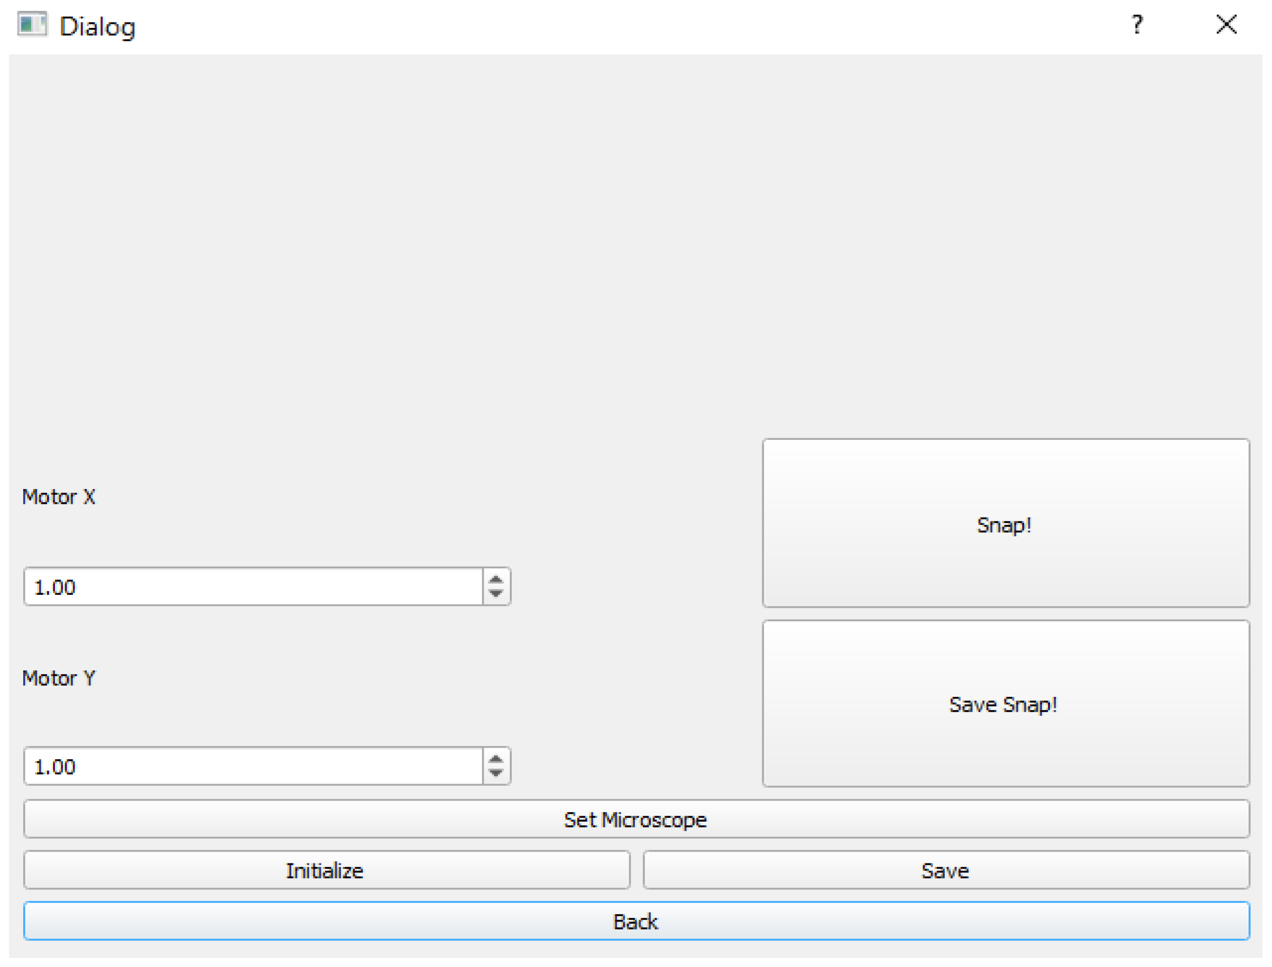Close the Dialog window with X
This screenshot has width=1272, height=967.
click(1226, 25)
